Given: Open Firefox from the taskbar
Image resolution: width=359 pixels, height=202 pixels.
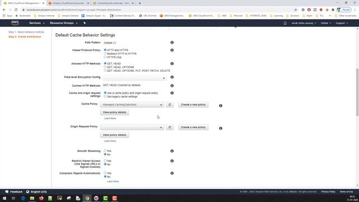Looking at the screenshot, I should [41, 198].
